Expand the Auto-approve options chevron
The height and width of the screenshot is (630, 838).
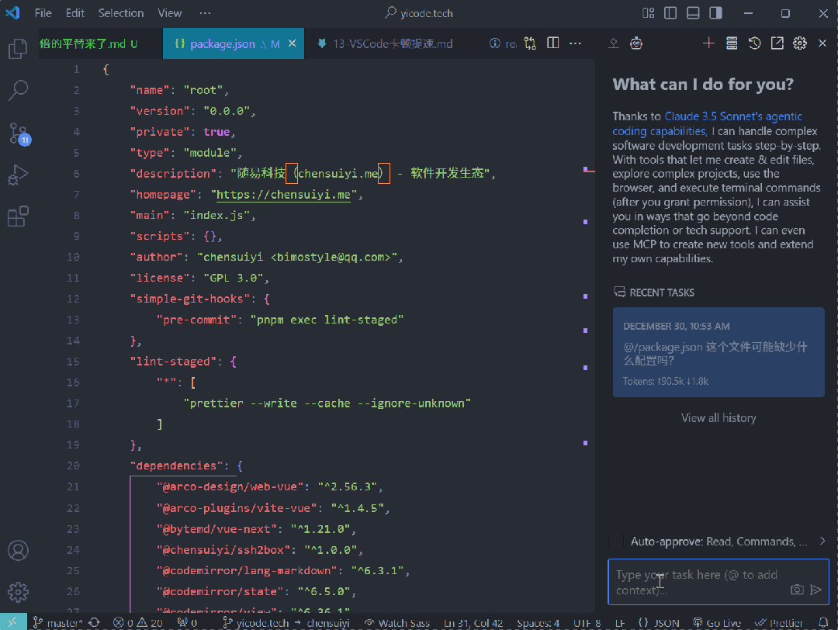click(x=822, y=541)
